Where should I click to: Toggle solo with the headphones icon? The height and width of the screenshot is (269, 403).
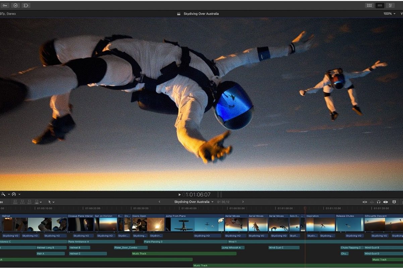[379, 202]
